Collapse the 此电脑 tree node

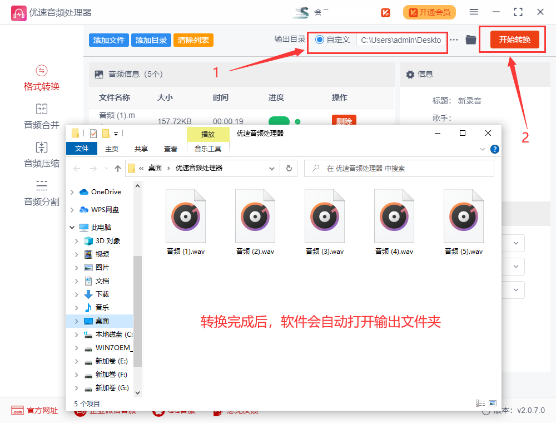point(71,227)
